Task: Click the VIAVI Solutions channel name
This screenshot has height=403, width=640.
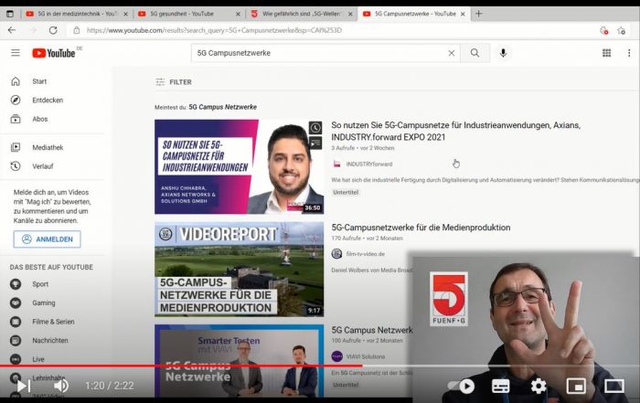Action: [366, 356]
